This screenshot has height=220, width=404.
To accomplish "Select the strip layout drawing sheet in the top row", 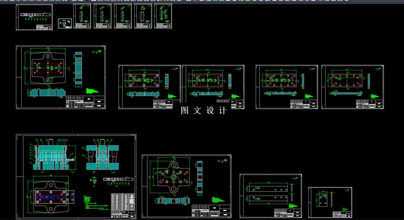I will coord(34,17).
